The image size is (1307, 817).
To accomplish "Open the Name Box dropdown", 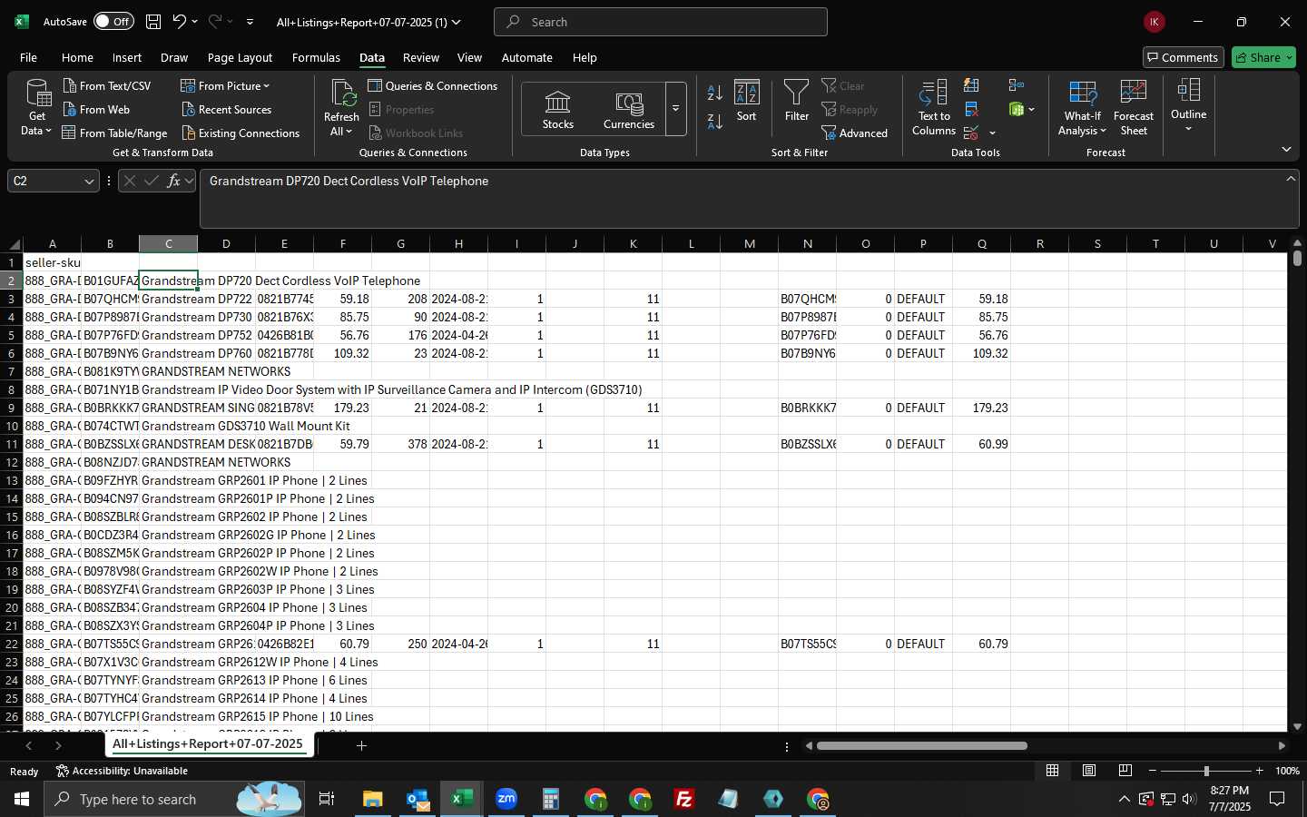I will tap(89, 181).
